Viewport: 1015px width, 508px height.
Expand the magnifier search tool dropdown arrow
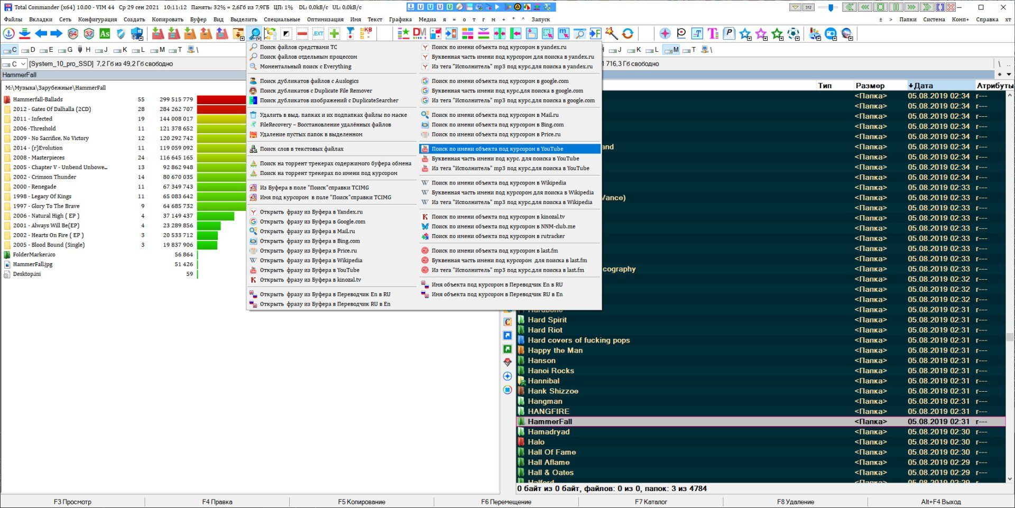pos(260,39)
